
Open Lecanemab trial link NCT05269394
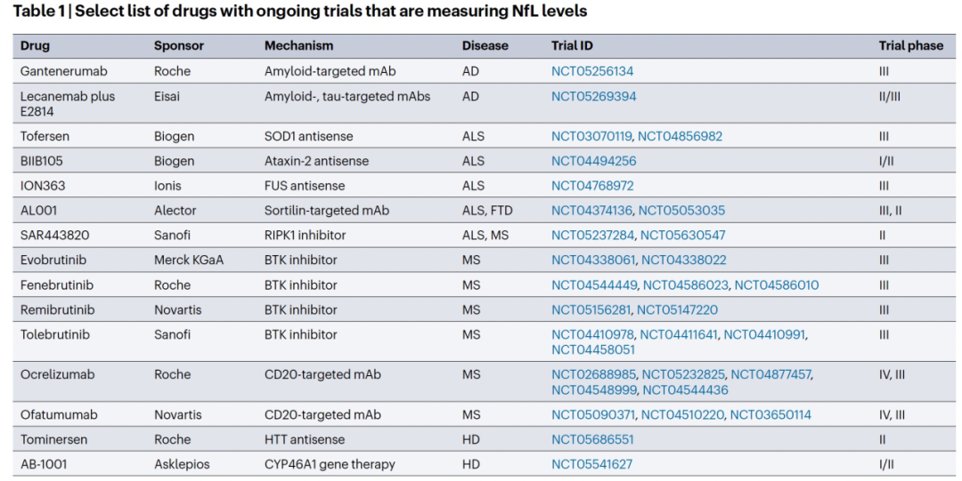(593, 96)
